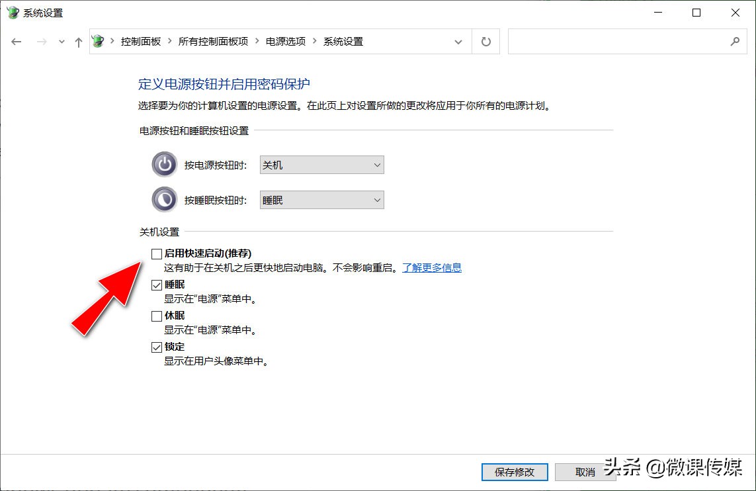Screen dimensions: 756x491
Task: Click the back navigation arrow
Action: pyautogui.click(x=17, y=41)
